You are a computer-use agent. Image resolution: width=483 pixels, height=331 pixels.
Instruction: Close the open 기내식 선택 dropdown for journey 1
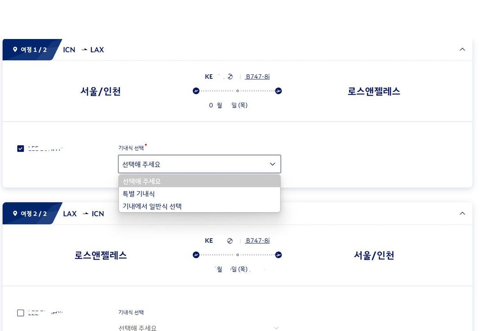272,164
